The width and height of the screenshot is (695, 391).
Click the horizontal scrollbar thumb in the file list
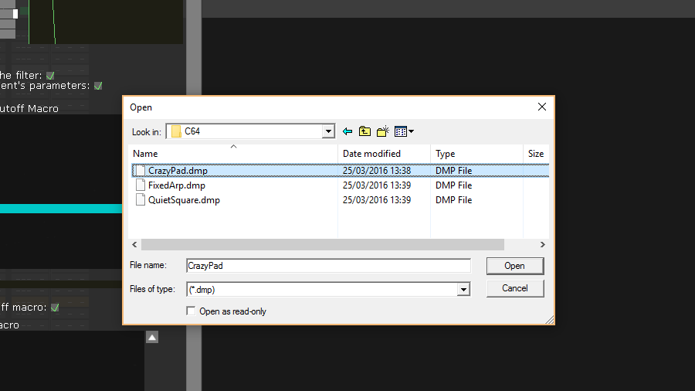(322, 245)
